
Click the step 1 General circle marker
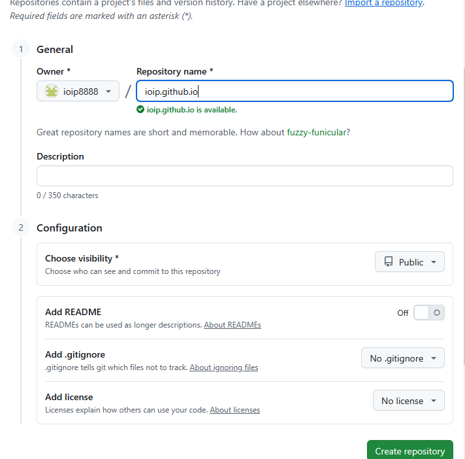[x=21, y=49]
